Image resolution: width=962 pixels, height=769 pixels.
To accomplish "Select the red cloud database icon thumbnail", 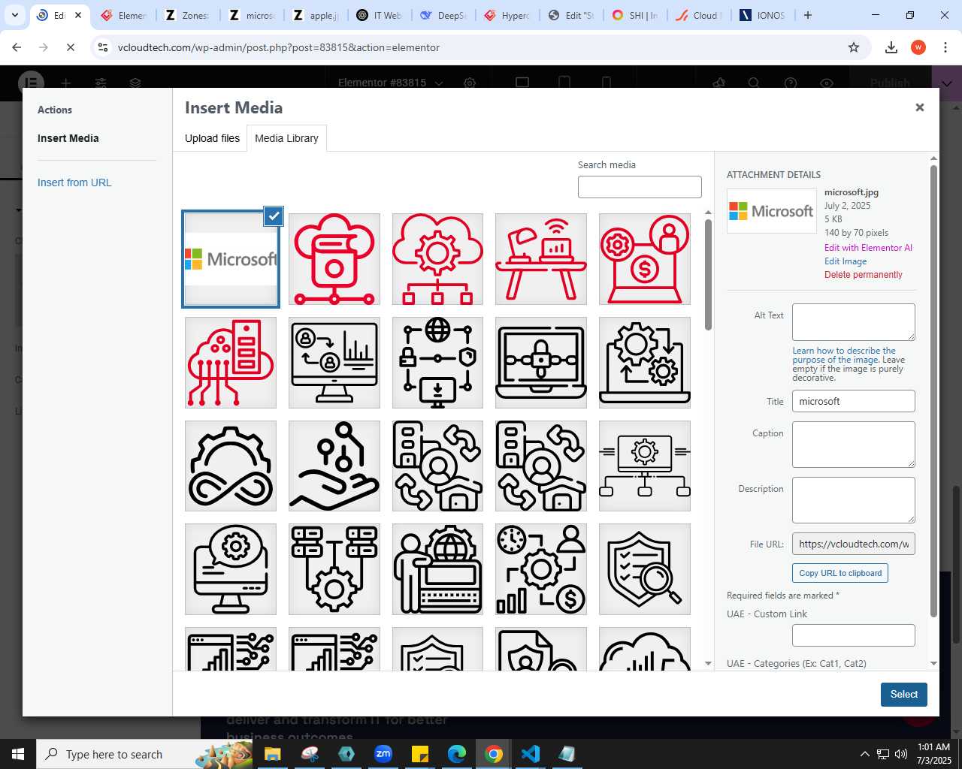I will 334,259.
